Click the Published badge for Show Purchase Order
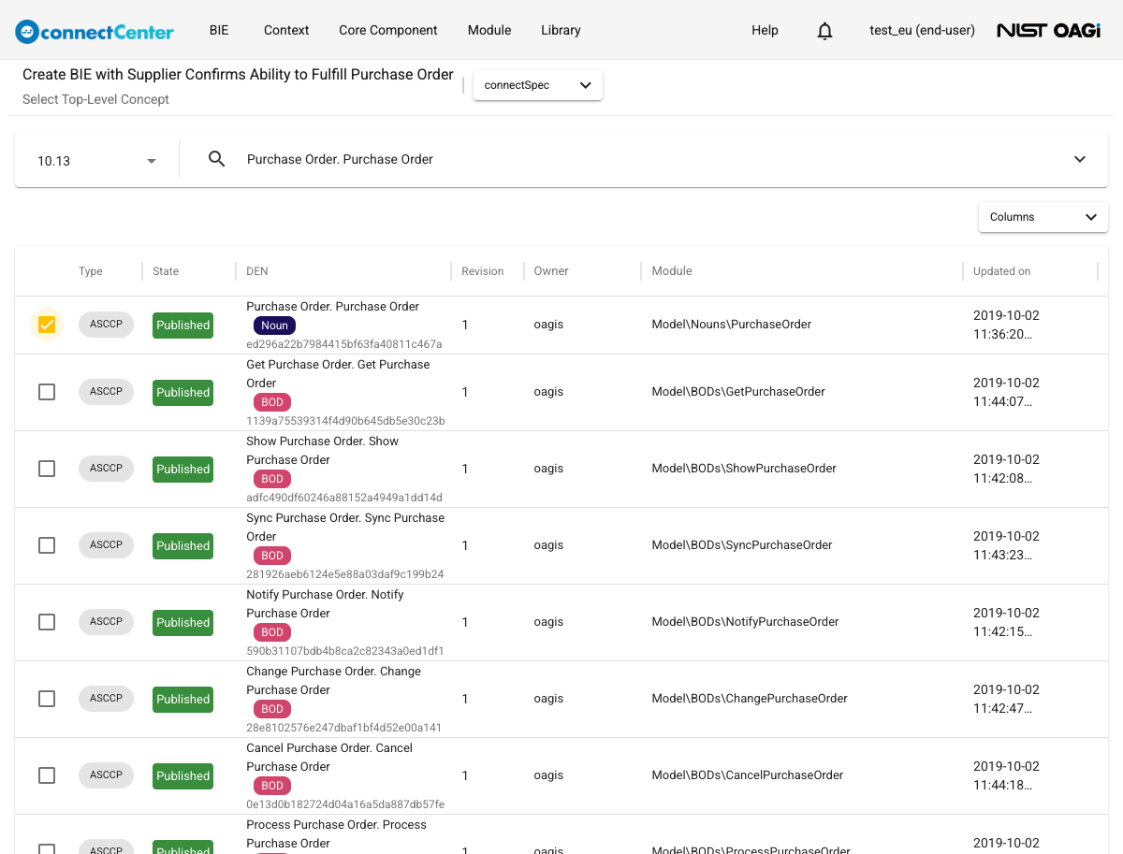 click(x=182, y=470)
